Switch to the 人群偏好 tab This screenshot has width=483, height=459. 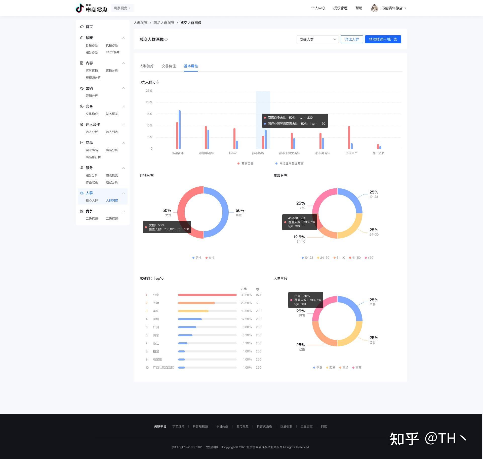[146, 66]
